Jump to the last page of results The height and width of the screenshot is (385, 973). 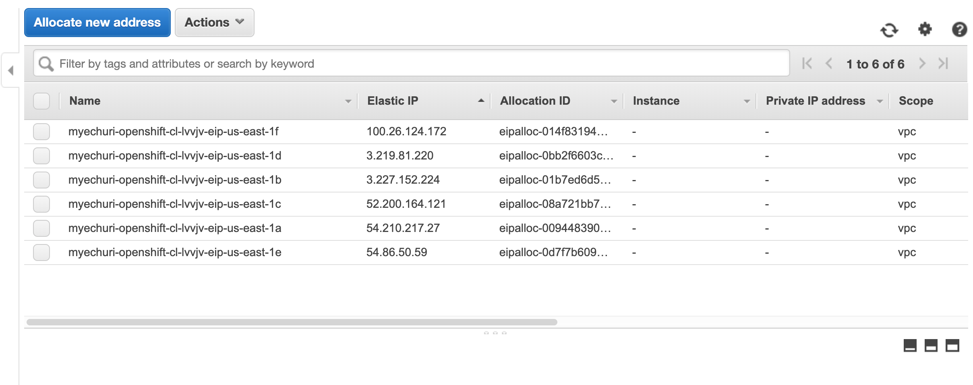(944, 63)
